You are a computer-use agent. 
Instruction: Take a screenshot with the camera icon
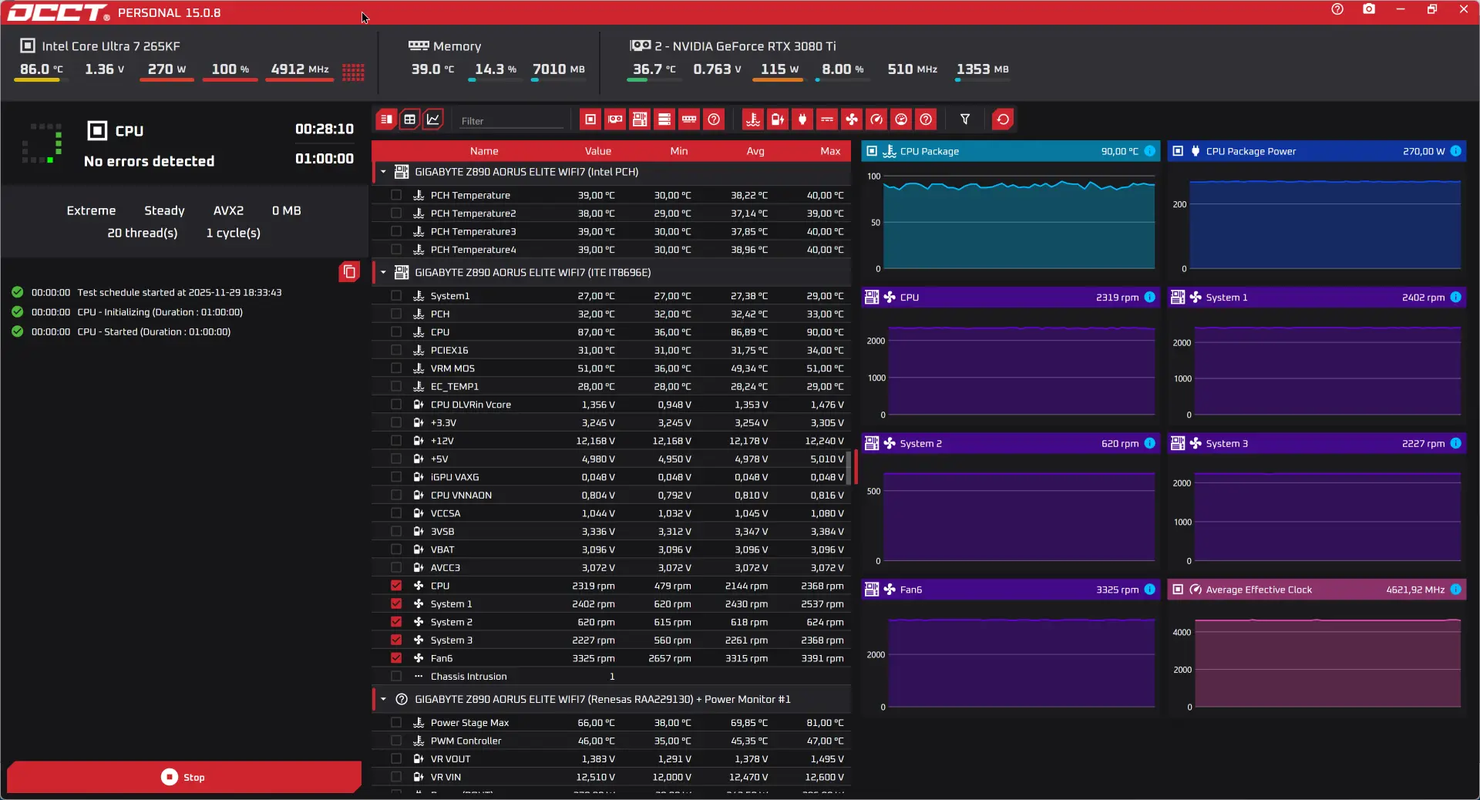point(1369,9)
